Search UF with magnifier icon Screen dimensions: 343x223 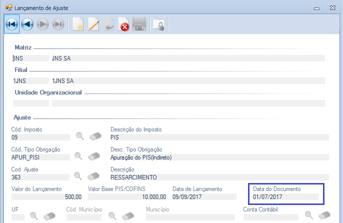tap(34, 216)
